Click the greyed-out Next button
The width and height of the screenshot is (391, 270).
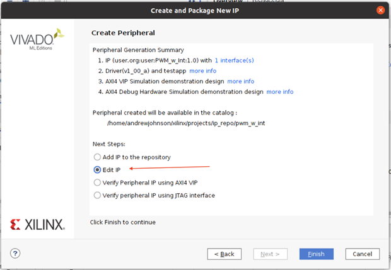tap(270, 254)
